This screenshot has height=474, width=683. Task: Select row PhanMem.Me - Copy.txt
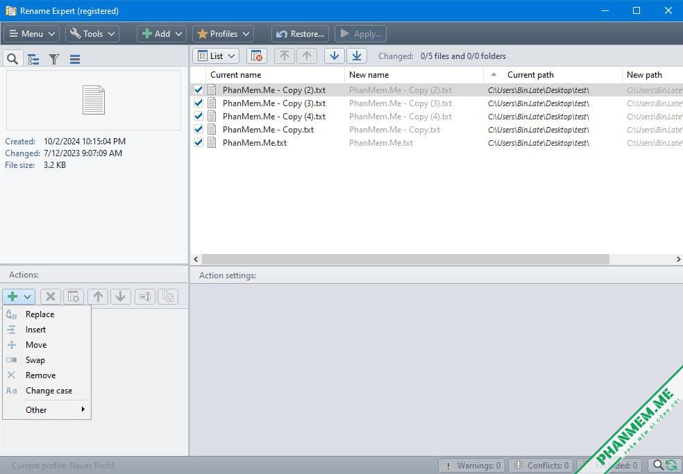coord(437,129)
